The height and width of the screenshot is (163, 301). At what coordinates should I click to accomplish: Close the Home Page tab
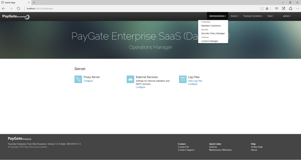pos(29,3)
